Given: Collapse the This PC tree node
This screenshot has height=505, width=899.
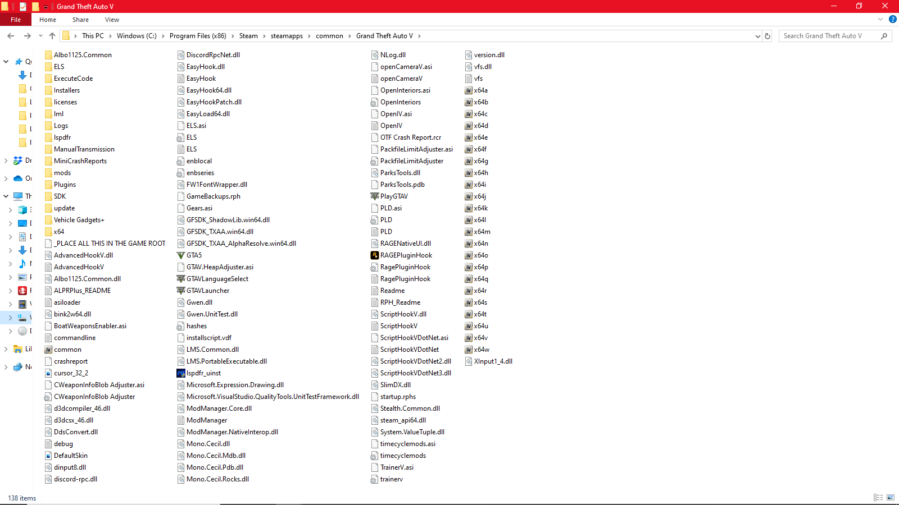Looking at the screenshot, I should [x=6, y=196].
